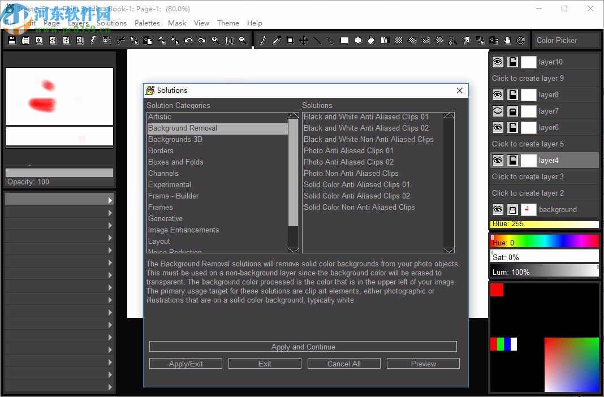The height and width of the screenshot is (397, 604).
Task: Click the scissors cut icon
Action: pos(120,40)
